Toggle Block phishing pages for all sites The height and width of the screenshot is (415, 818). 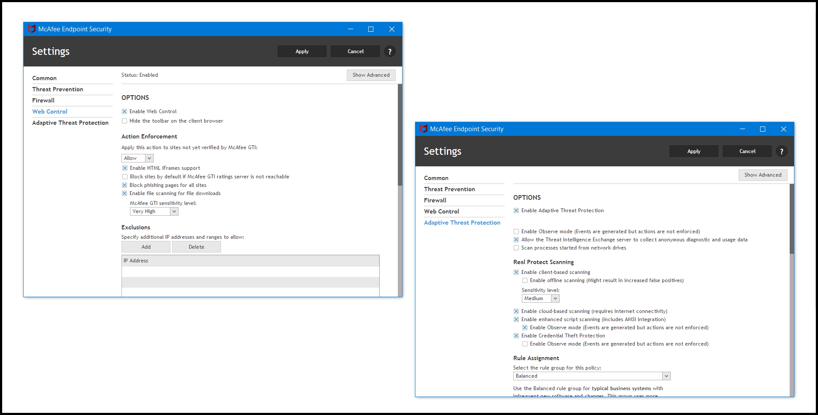[124, 185]
